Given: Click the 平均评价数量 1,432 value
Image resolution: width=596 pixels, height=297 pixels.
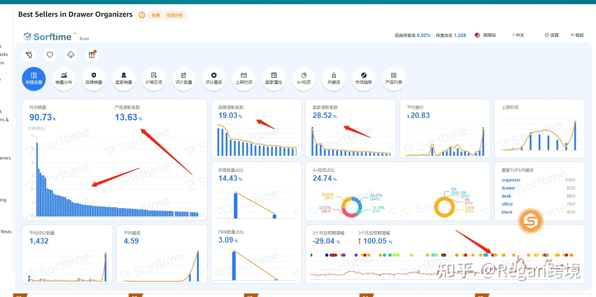Looking at the screenshot, I should (39, 241).
